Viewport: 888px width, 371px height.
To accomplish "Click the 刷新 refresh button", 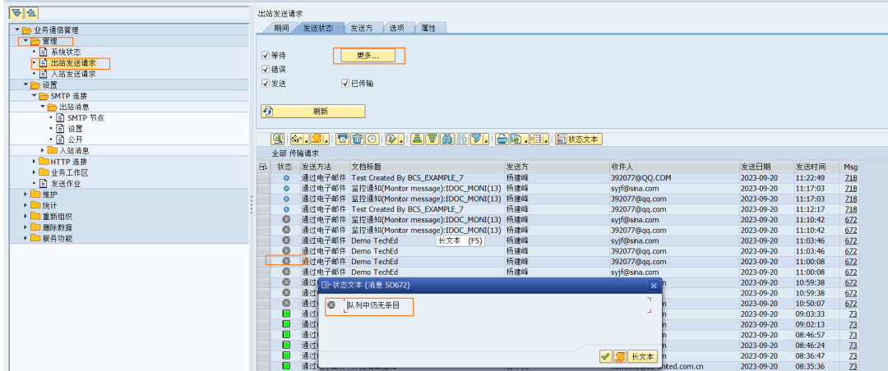I will 313,112.
